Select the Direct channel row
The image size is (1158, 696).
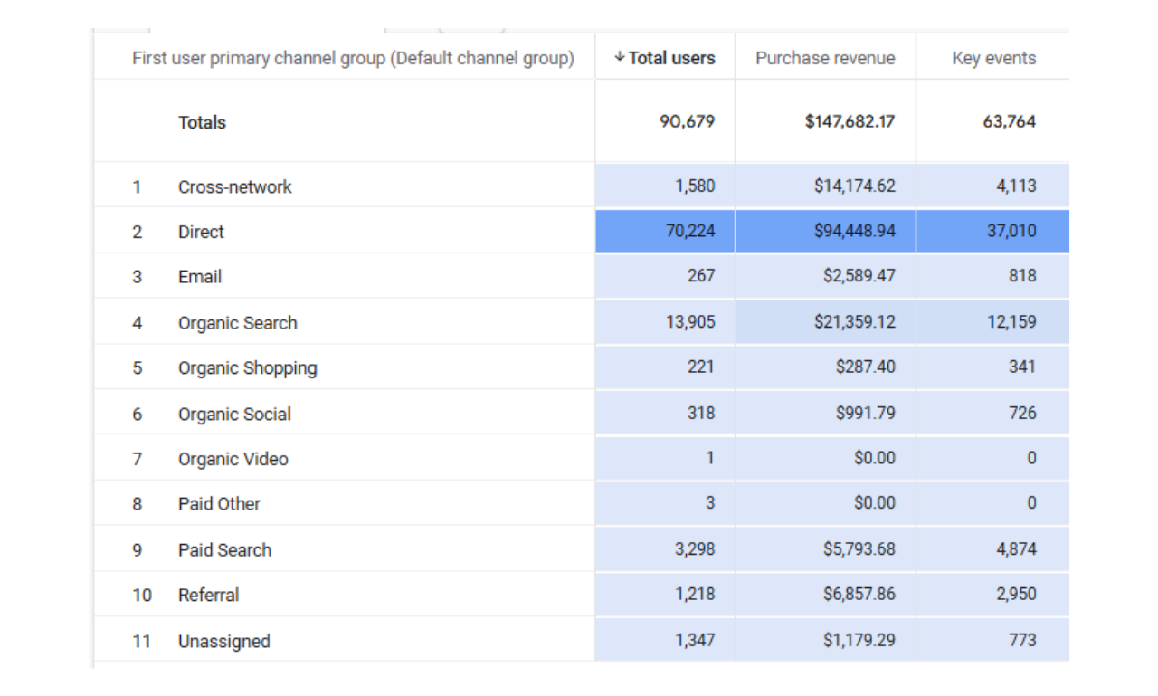click(x=201, y=232)
